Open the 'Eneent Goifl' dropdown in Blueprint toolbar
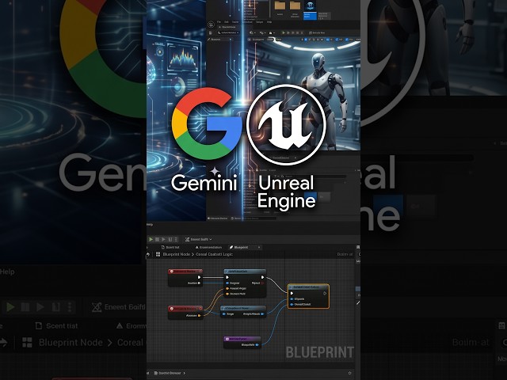507x380 pixels. [198, 239]
